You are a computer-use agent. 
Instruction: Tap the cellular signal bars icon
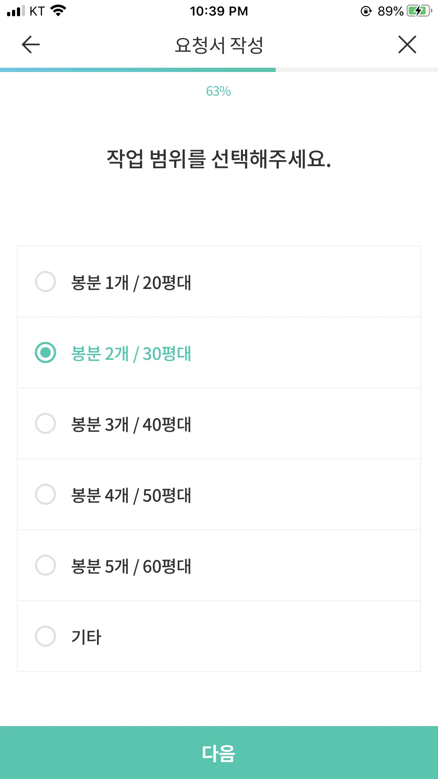(16, 11)
